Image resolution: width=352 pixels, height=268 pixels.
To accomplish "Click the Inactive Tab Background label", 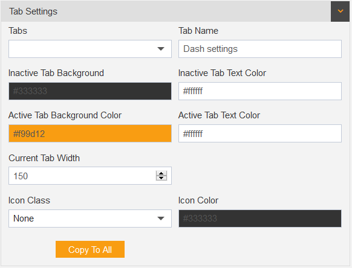I will [56, 73].
